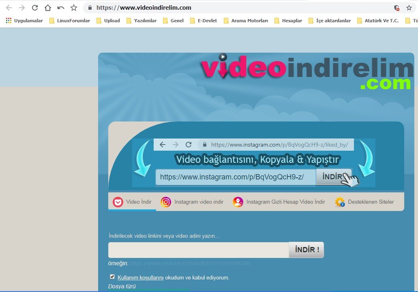418x292 pixels.
Task: Open the E-Devlet bookmark folder
Action: 204,21
